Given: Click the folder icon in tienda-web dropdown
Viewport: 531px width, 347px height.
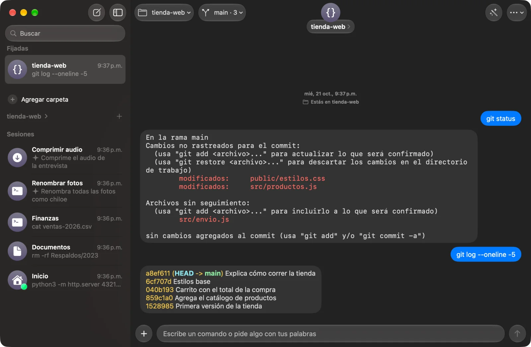Looking at the screenshot, I should pyautogui.click(x=142, y=13).
